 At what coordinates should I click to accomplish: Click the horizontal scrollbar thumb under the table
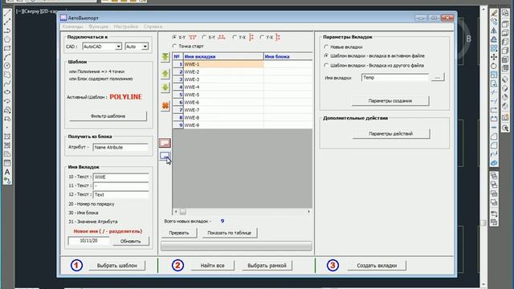tap(182, 212)
